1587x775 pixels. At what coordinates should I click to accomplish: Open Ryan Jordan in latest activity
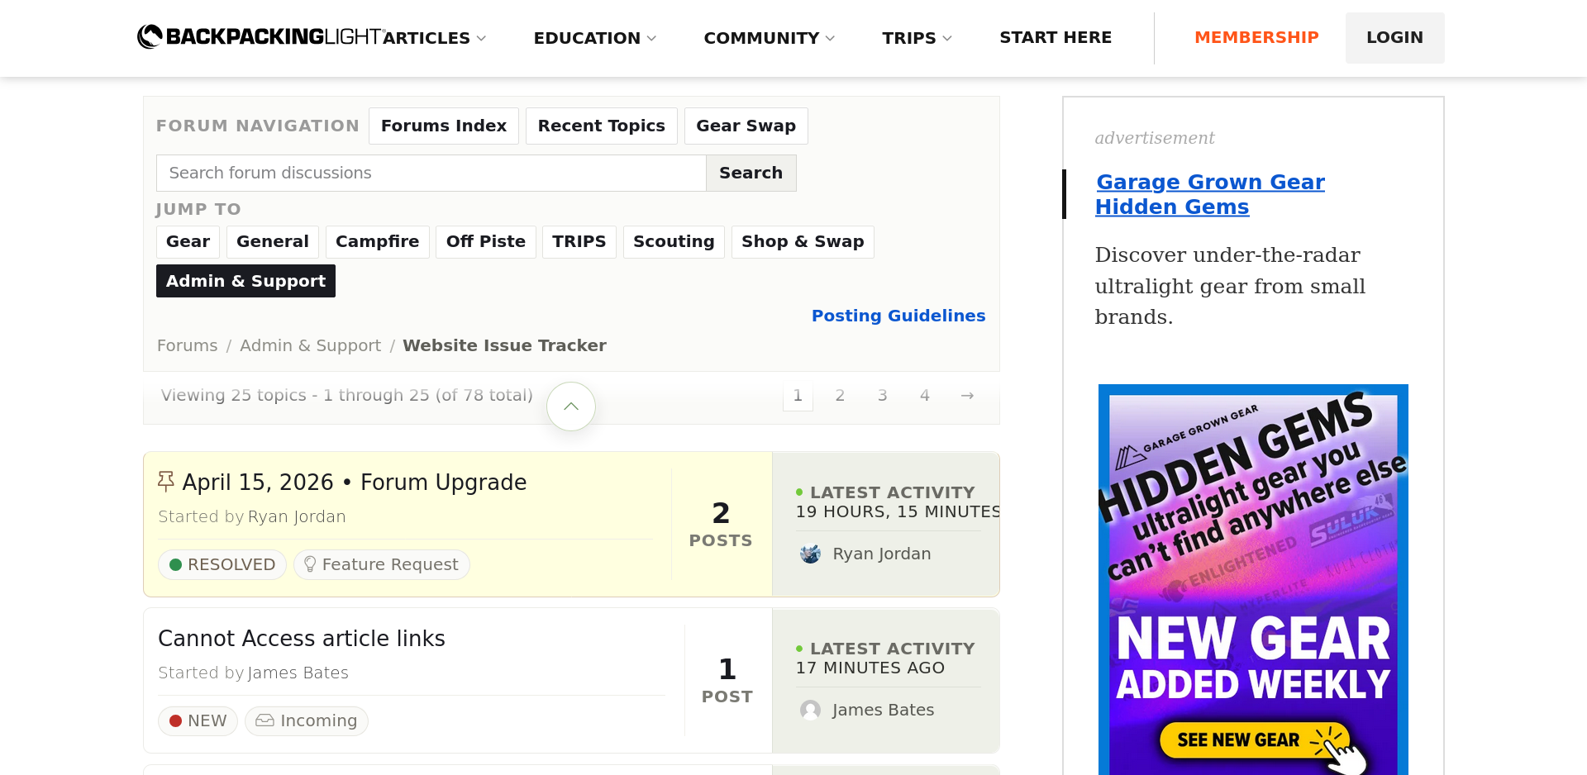pyautogui.click(x=882, y=554)
